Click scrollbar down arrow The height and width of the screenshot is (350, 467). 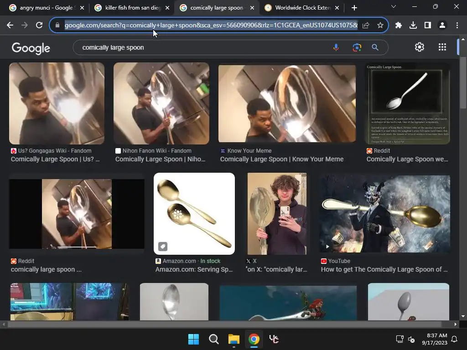[x=463, y=316]
